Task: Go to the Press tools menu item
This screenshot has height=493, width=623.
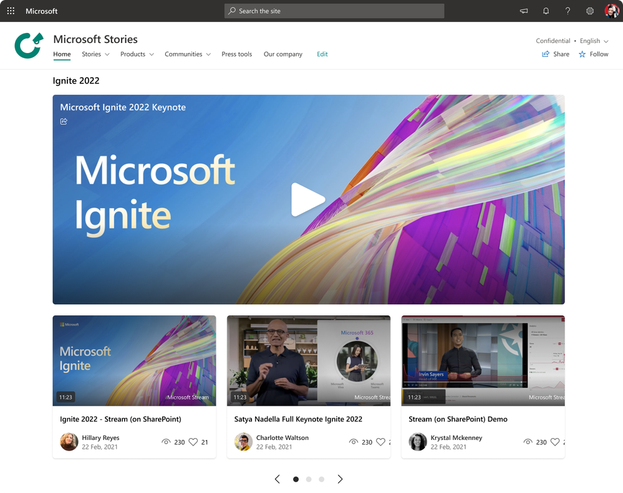Action: (237, 54)
